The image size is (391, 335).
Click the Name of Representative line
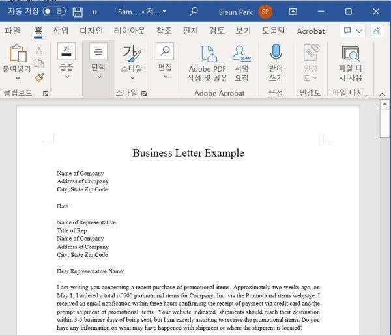pos(86,222)
